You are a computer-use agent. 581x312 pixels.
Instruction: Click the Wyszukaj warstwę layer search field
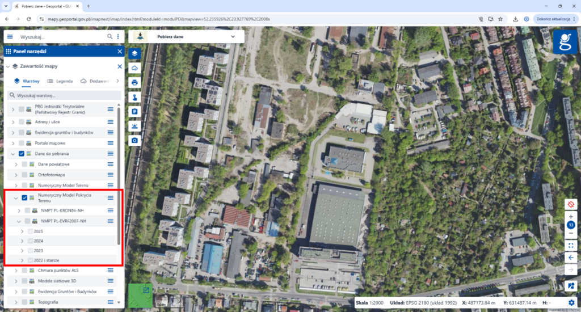click(64, 95)
